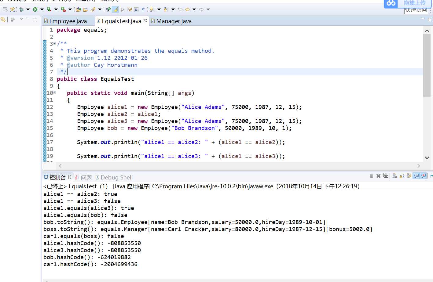Image resolution: width=433 pixels, height=282 pixels.
Task: Click the Terminate square in console toolbar
Action: click(371, 176)
